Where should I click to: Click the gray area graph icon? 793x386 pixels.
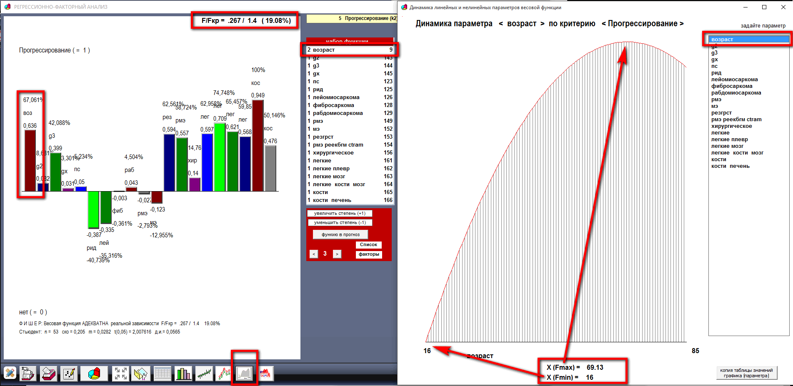pyautogui.click(x=244, y=374)
